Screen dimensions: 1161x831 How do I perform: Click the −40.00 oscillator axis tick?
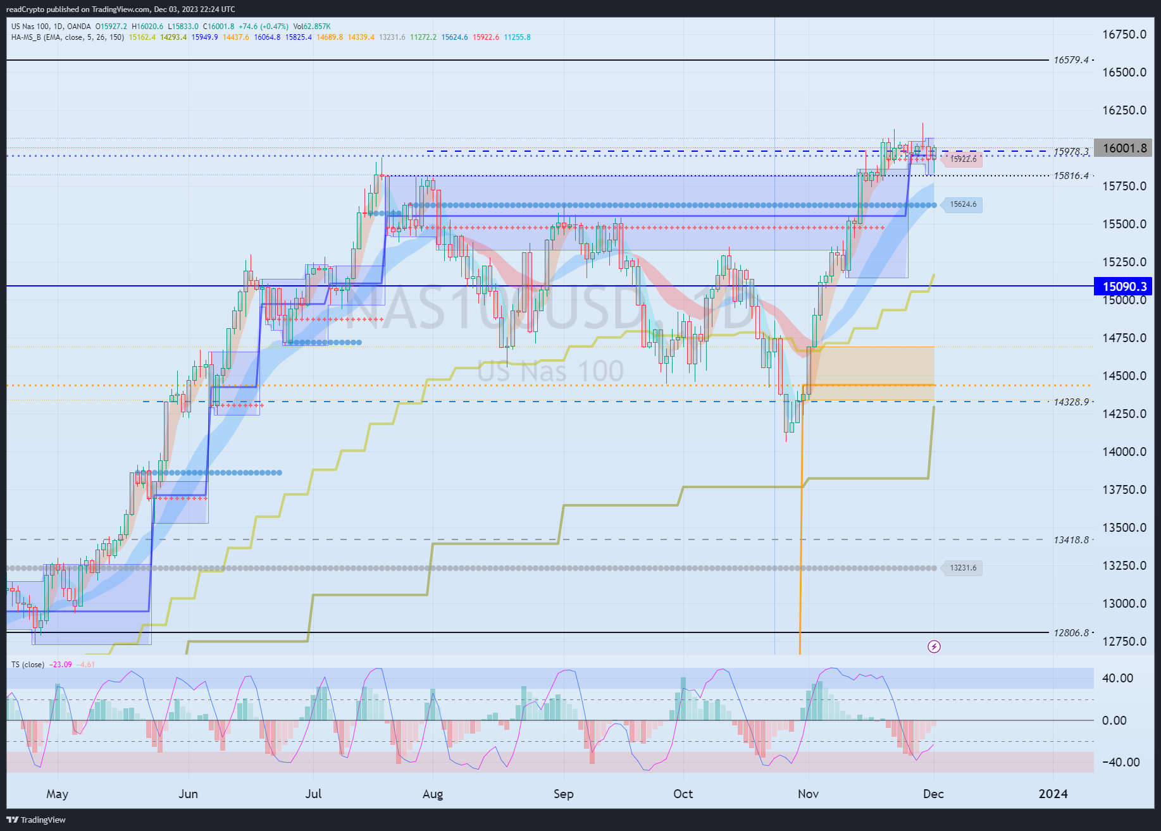point(1121,762)
